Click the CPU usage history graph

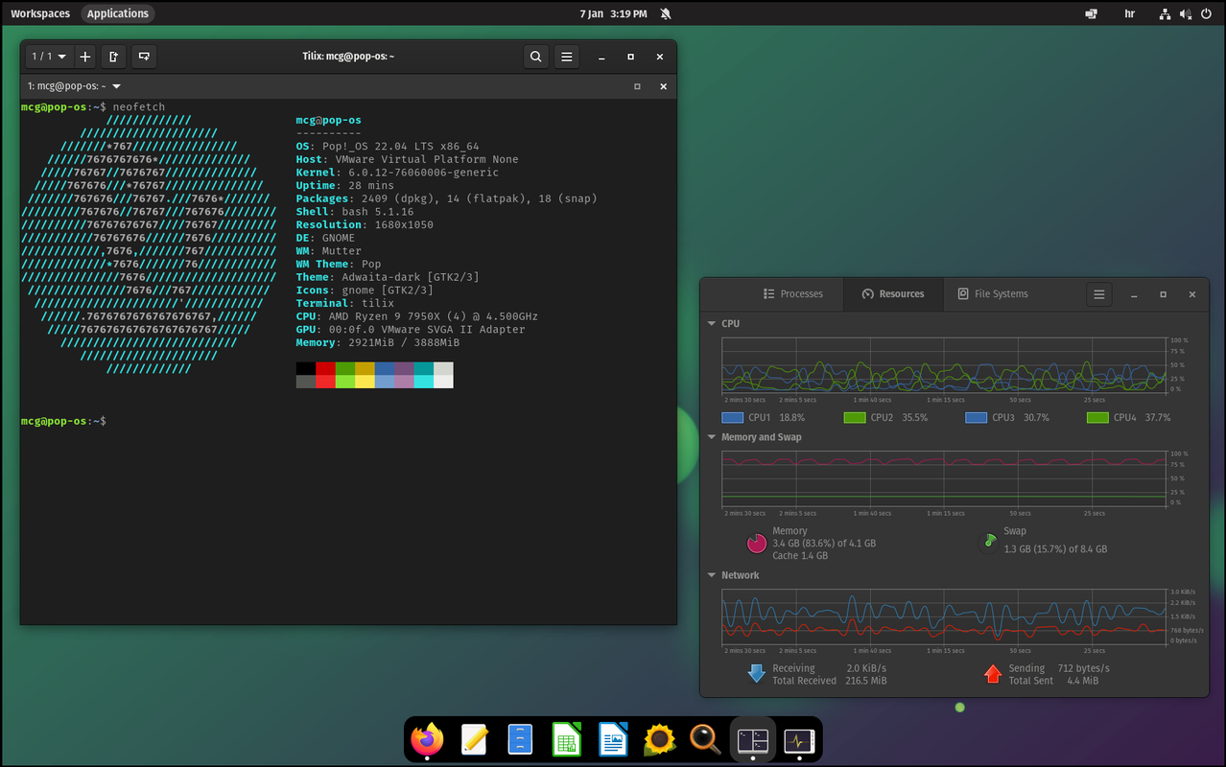click(944, 364)
